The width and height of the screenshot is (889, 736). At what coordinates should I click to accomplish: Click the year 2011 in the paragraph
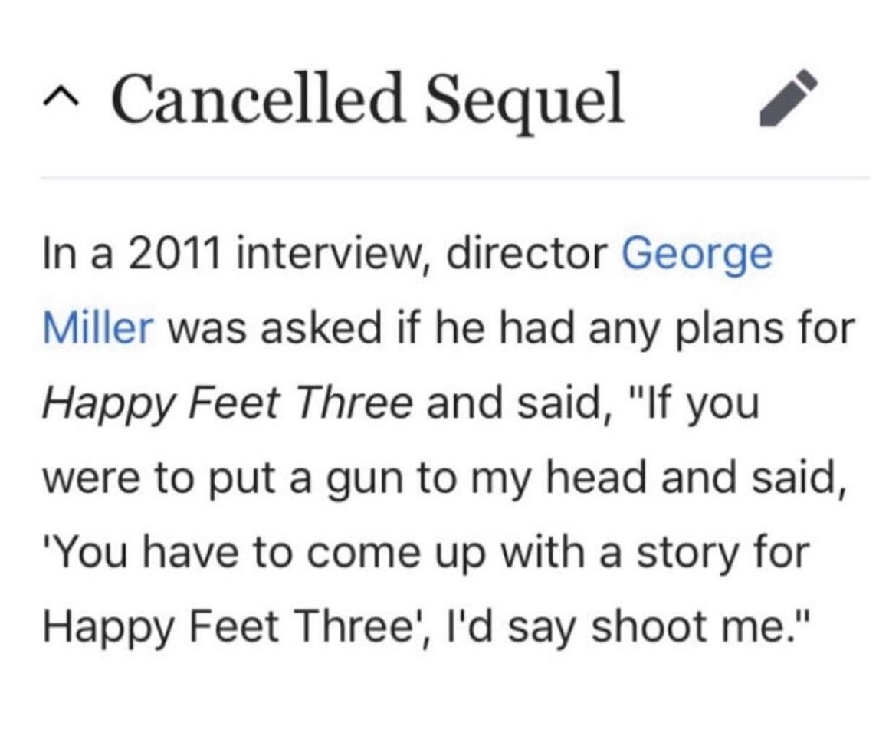point(174,253)
